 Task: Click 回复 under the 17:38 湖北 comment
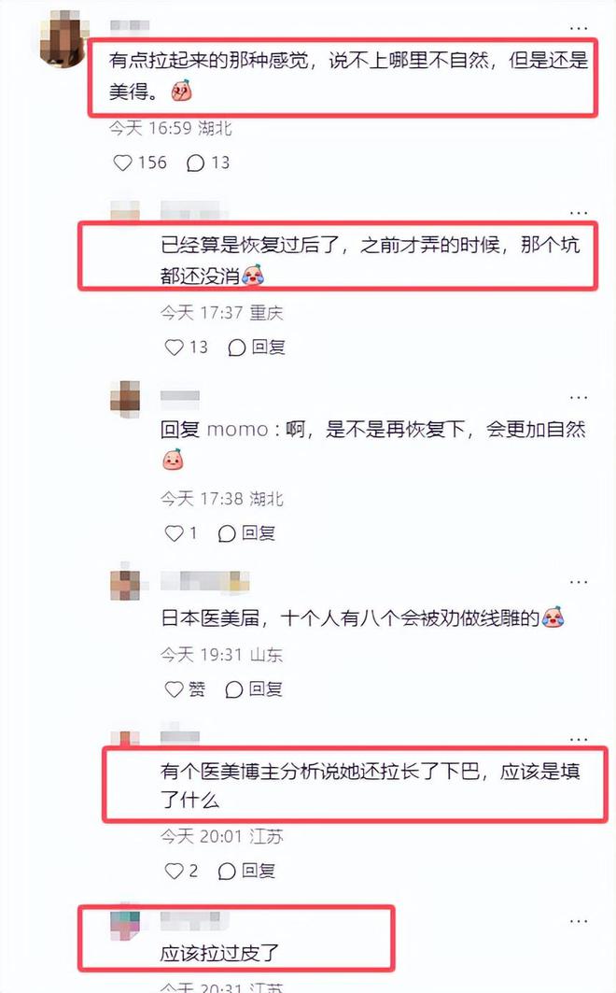coord(246,533)
